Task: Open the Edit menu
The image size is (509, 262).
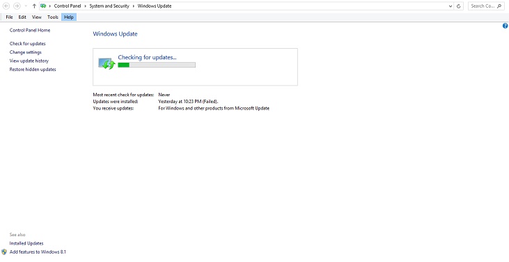Action: click(x=22, y=17)
